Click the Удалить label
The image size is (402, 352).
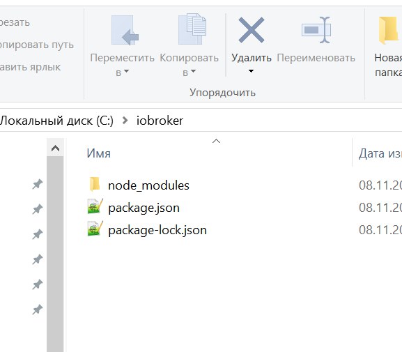252,58
